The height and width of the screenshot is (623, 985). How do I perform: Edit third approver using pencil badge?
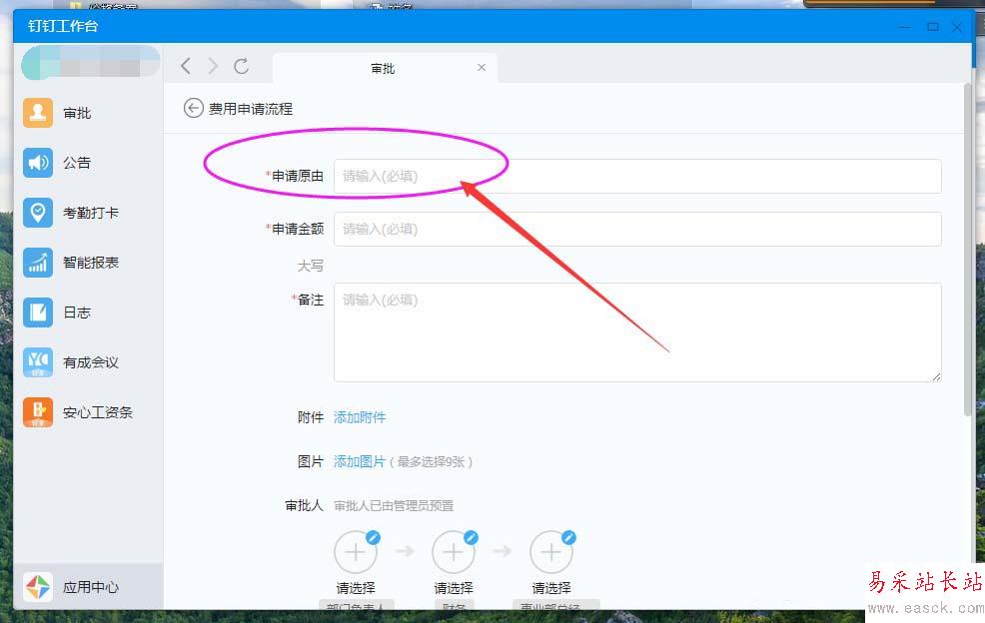click(x=569, y=537)
